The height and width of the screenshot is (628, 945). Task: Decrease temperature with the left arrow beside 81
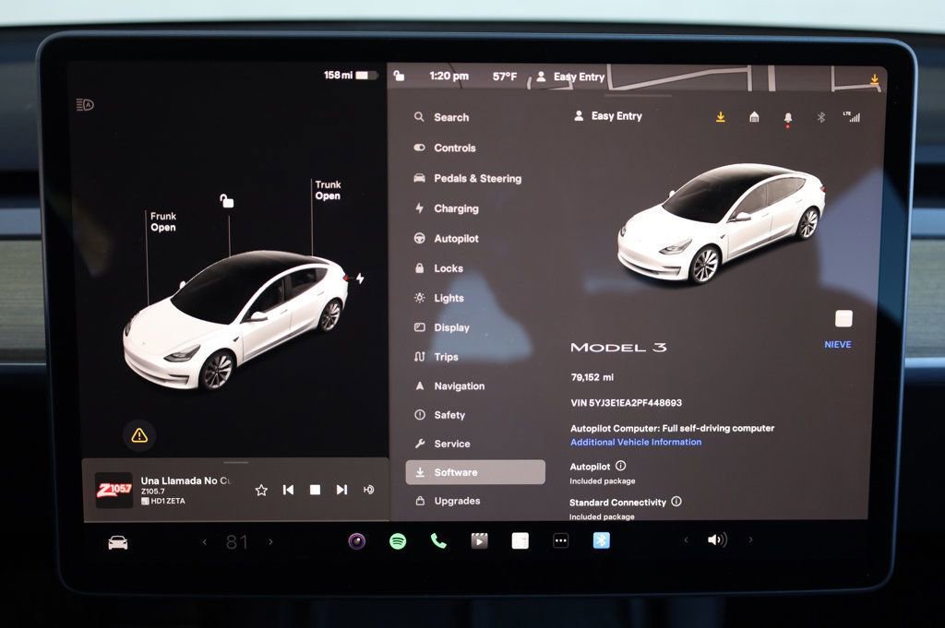point(204,542)
